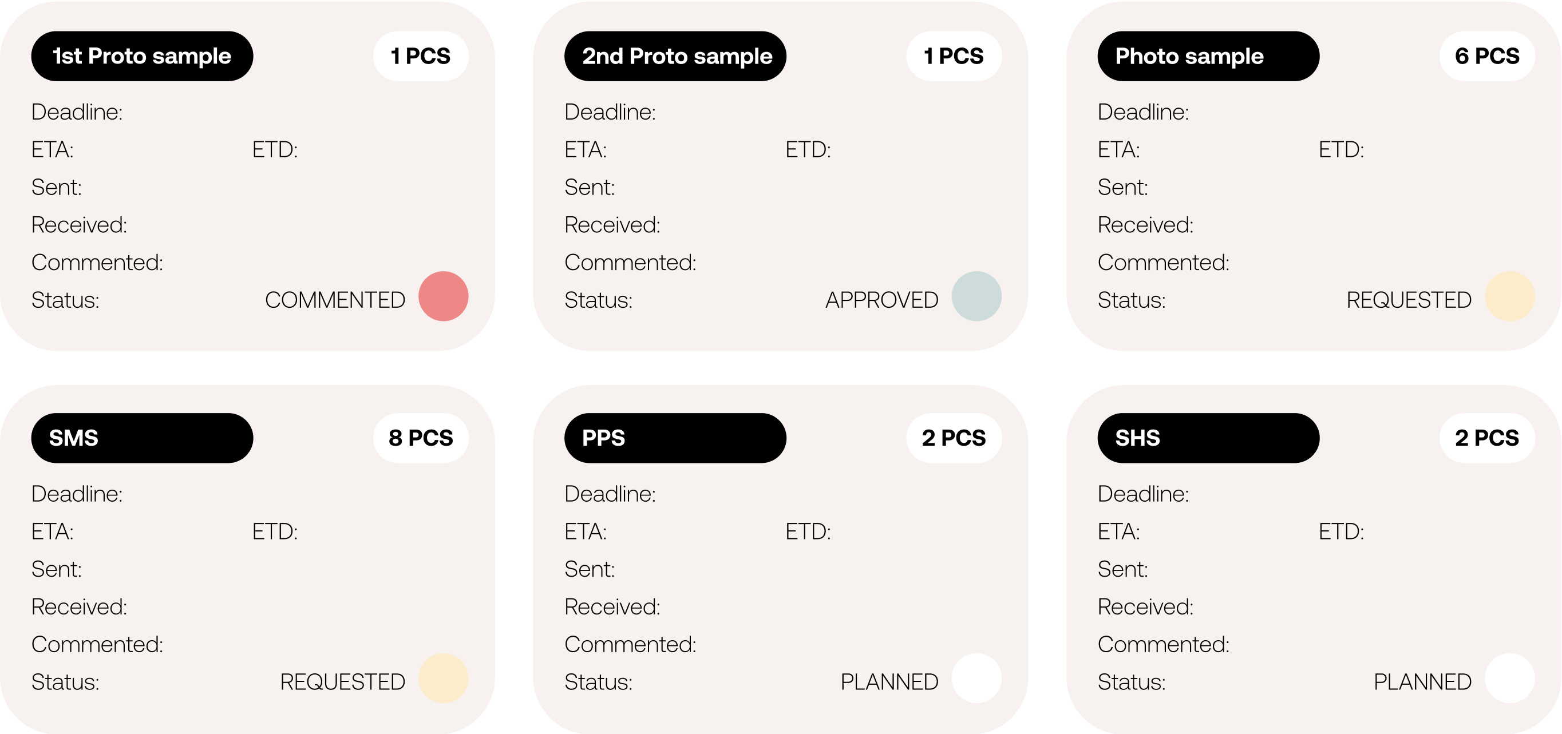Click Photo sample yellow REQUESTED circle

[x=1509, y=296]
